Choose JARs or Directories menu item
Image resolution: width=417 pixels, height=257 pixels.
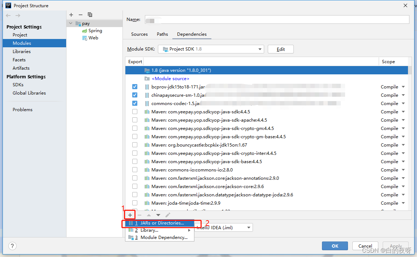pos(160,223)
